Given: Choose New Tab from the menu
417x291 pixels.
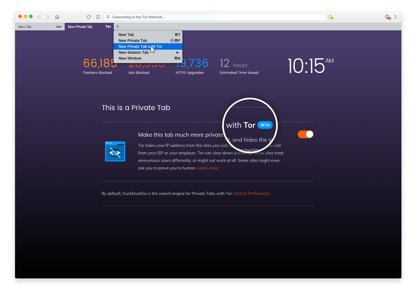Looking at the screenshot, I should point(148,35).
